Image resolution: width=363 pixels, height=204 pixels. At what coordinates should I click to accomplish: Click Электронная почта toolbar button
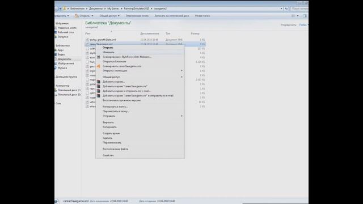coord(137,16)
